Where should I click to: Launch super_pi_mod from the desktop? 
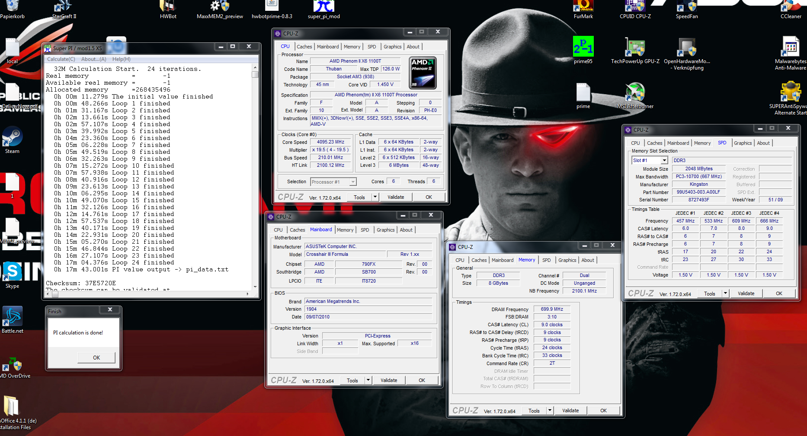[323, 10]
